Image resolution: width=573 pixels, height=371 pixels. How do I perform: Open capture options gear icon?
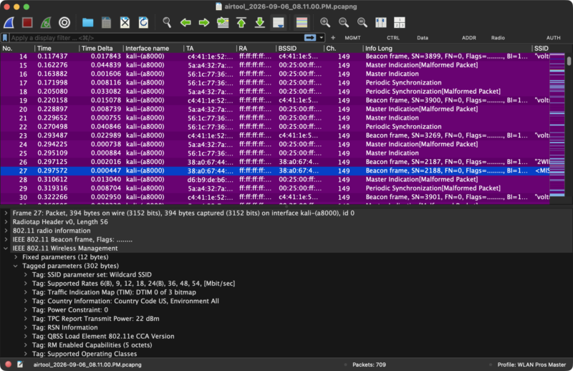coord(64,23)
